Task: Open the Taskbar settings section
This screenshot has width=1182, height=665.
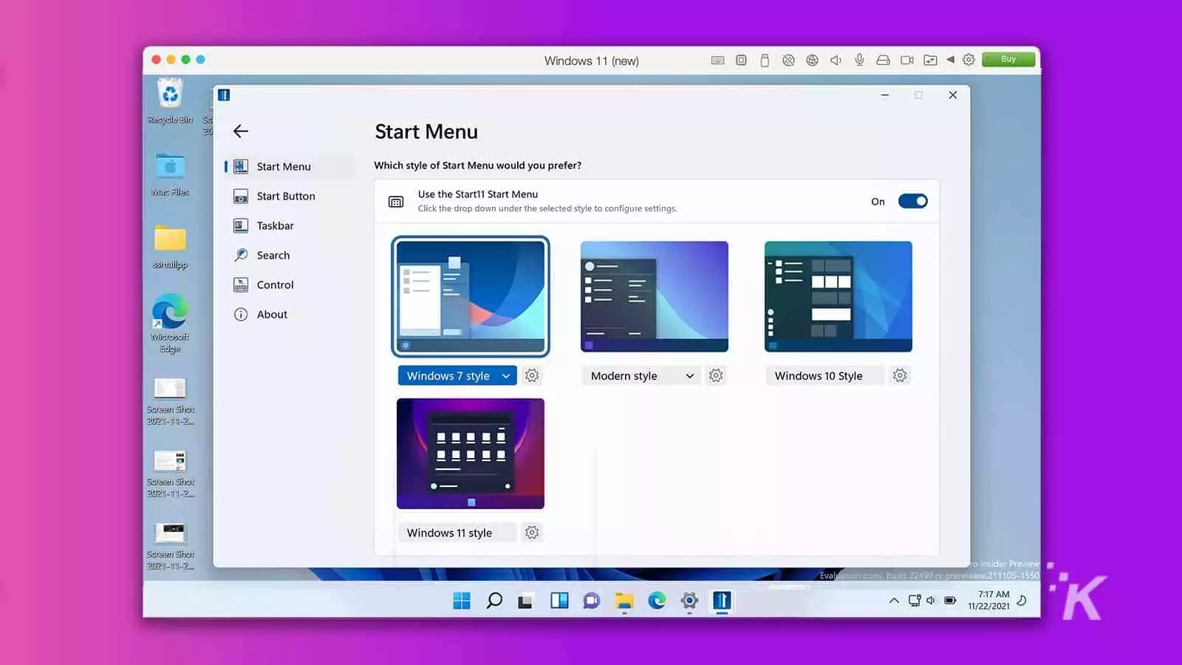Action: 276,225
